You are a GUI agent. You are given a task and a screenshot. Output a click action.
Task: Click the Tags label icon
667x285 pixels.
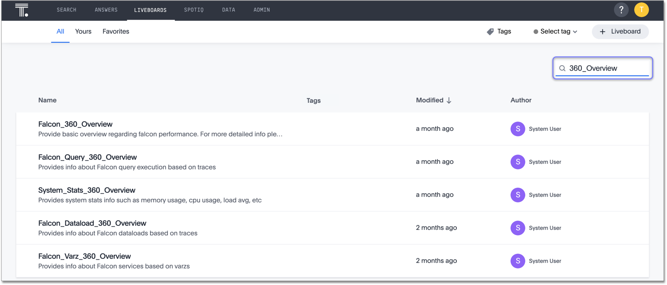coord(489,31)
